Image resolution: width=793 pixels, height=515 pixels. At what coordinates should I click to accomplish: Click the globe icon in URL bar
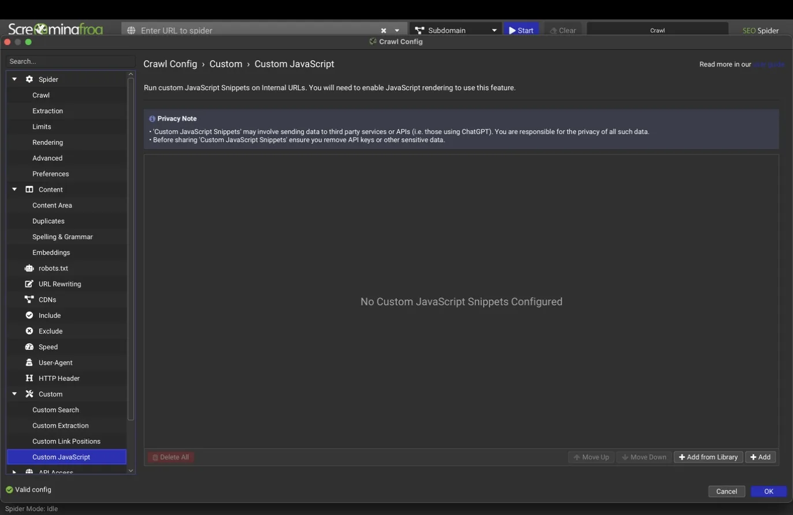(x=131, y=30)
